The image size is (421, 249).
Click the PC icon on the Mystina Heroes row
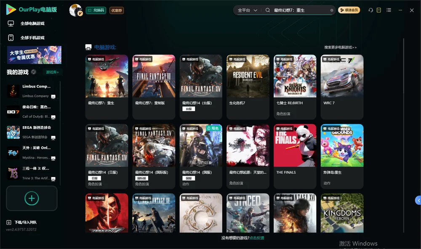tap(53, 158)
